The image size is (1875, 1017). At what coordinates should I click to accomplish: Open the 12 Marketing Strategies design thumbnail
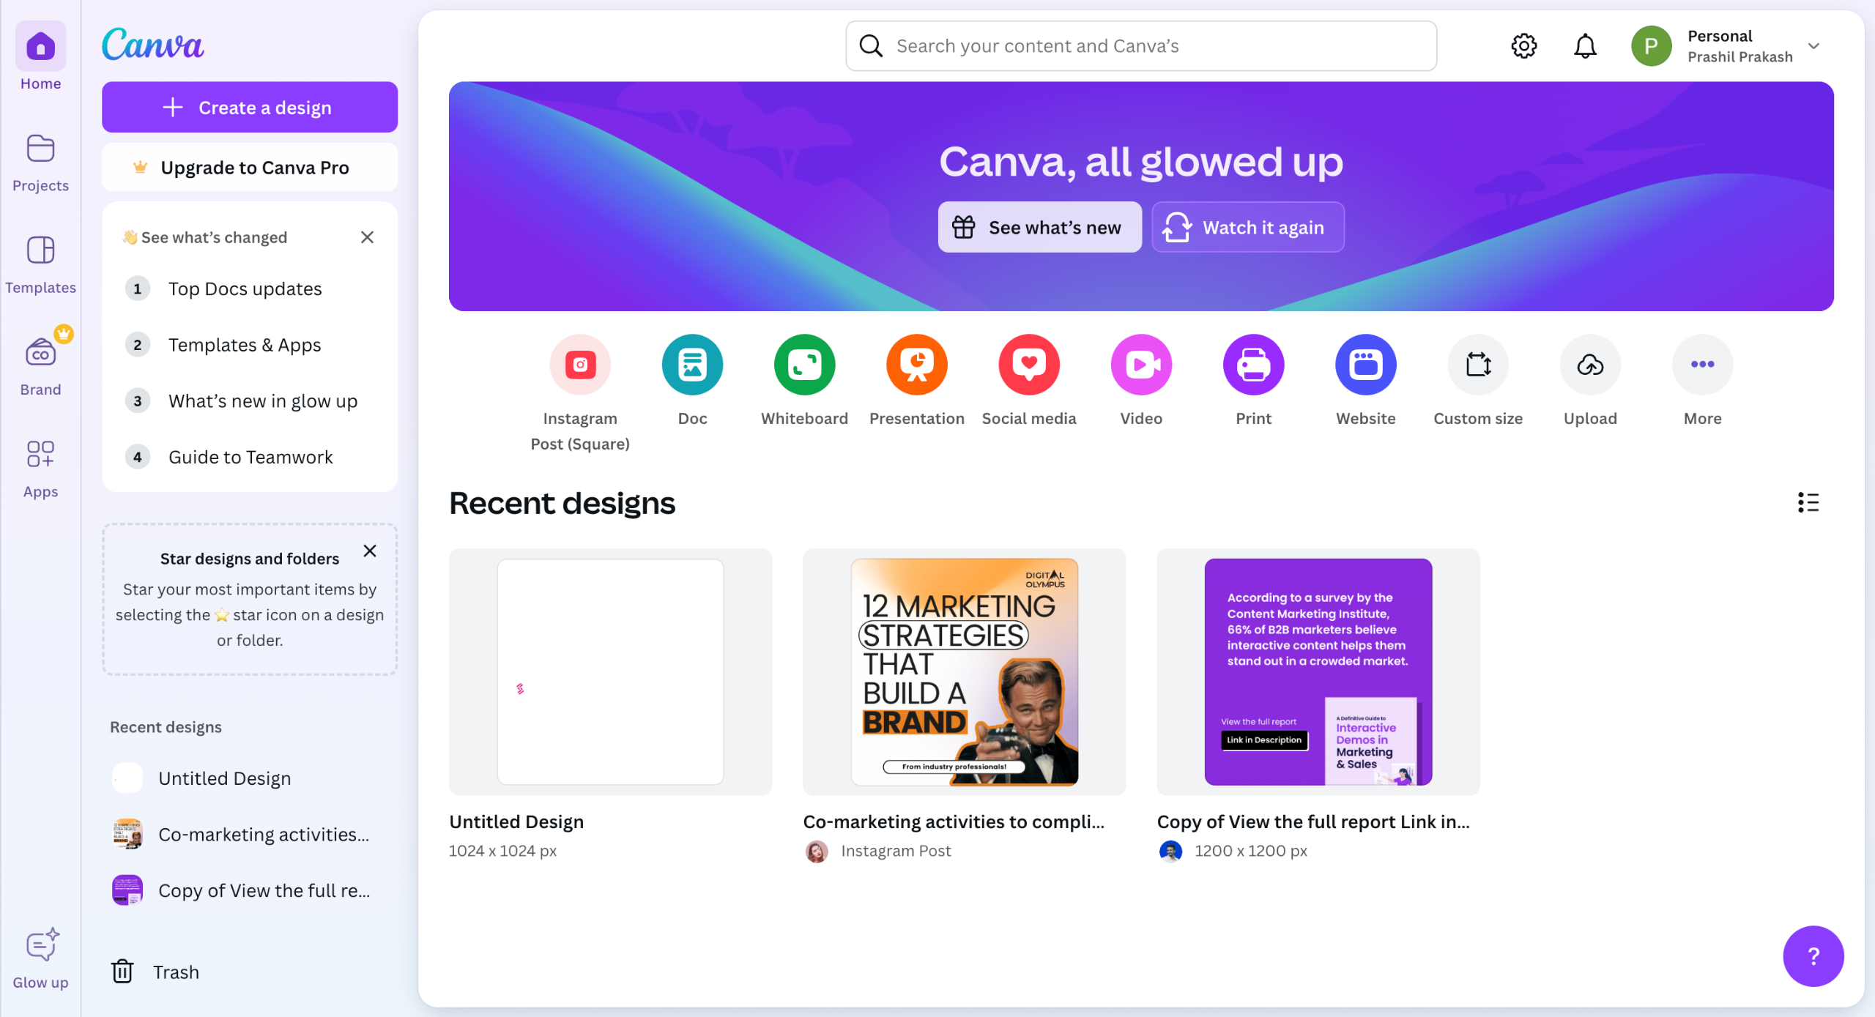click(x=964, y=671)
